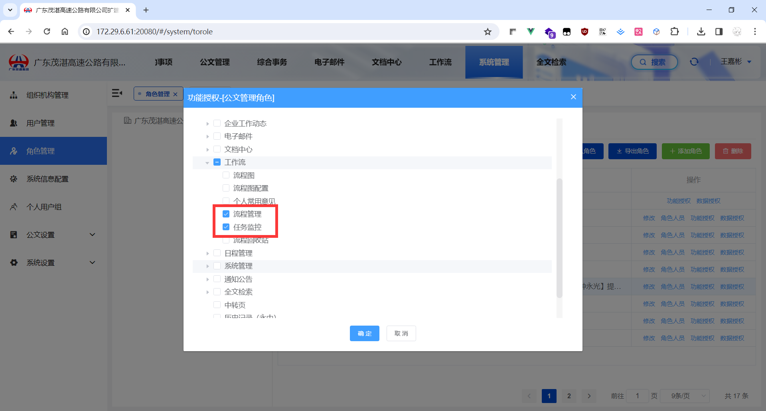Viewport: 766px width, 411px height.
Task: Open the 公文管理 top menu
Action: click(215, 62)
